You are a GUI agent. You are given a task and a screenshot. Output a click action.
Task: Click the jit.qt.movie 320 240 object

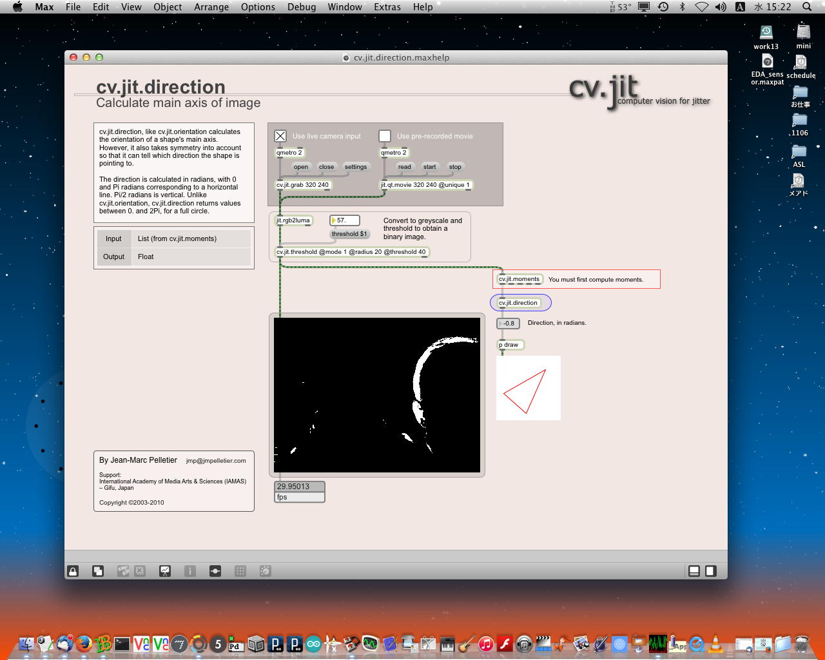[x=426, y=185]
